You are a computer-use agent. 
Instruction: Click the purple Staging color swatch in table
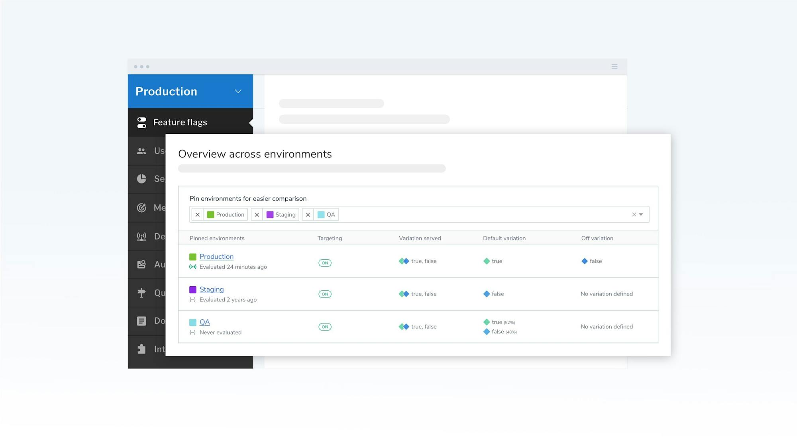pos(193,290)
